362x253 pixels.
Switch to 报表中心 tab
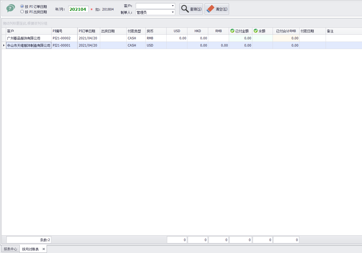pyautogui.click(x=10, y=249)
